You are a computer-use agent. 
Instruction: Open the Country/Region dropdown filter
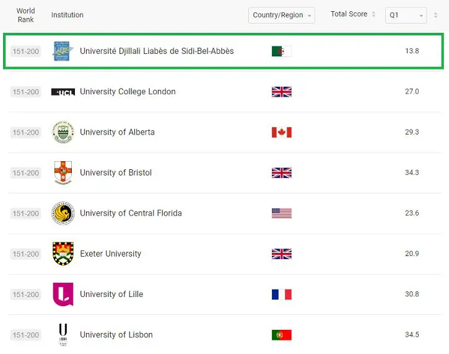[282, 15]
